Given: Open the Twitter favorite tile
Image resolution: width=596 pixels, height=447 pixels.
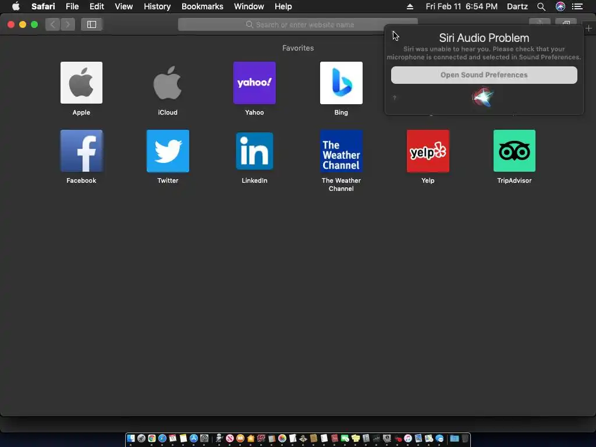Looking at the screenshot, I should tap(168, 151).
